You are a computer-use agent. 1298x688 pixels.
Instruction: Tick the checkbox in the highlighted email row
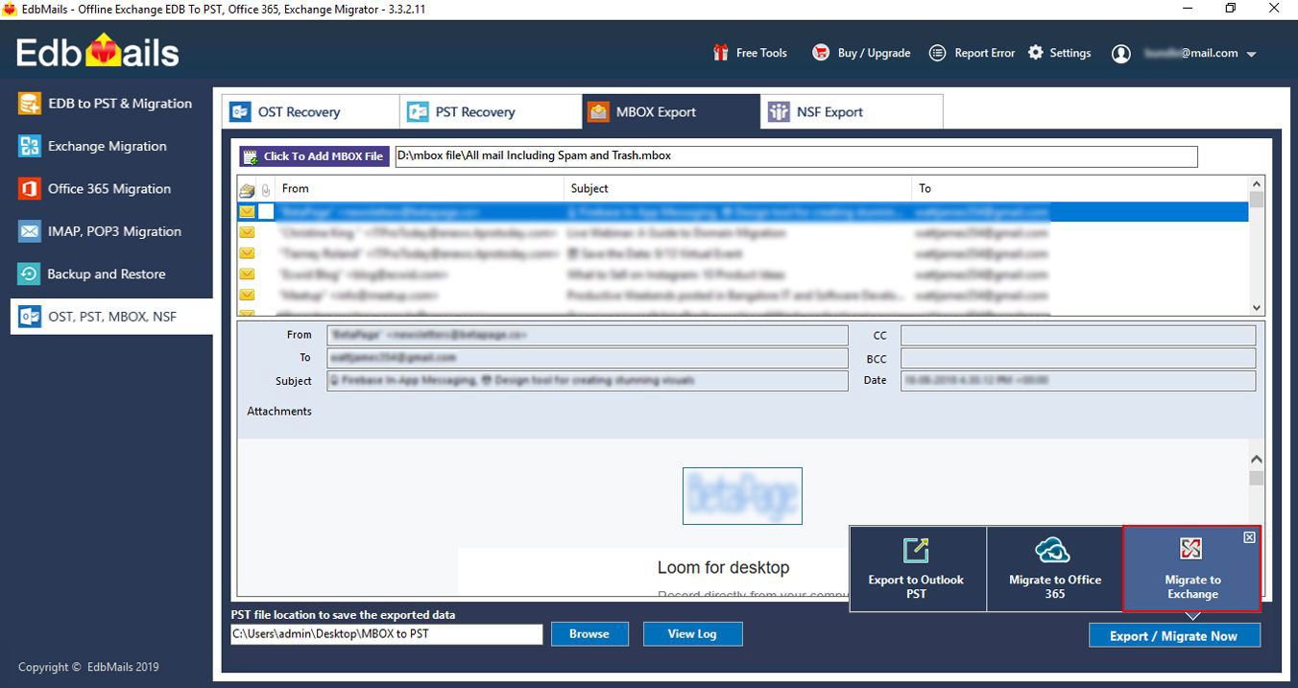266,211
